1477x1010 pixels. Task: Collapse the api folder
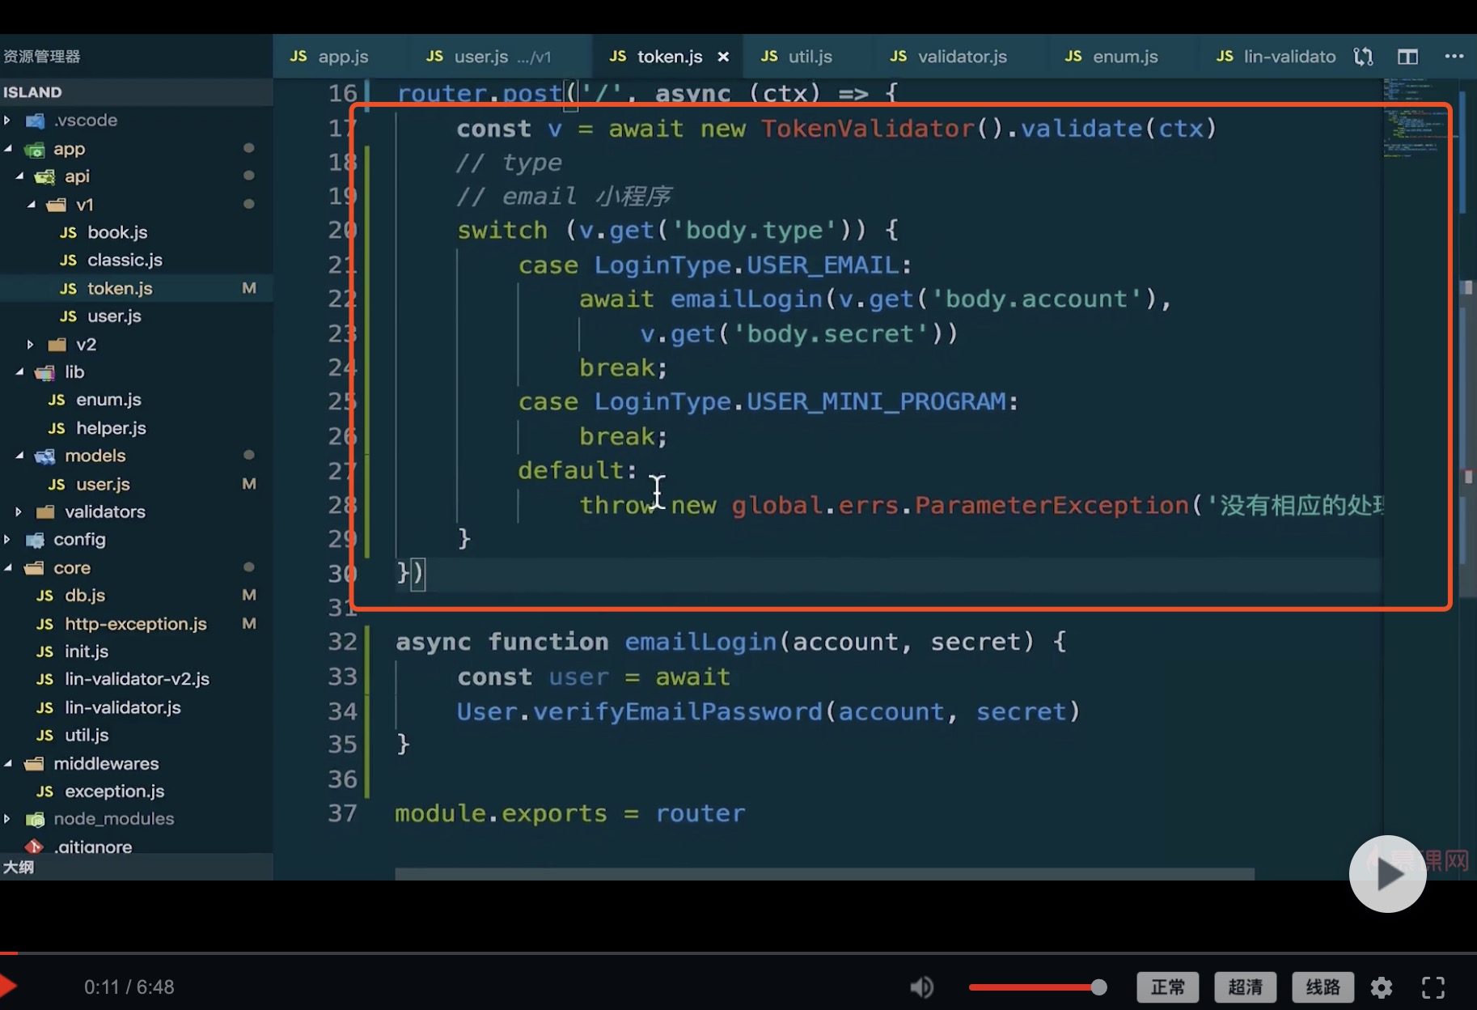[19, 176]
